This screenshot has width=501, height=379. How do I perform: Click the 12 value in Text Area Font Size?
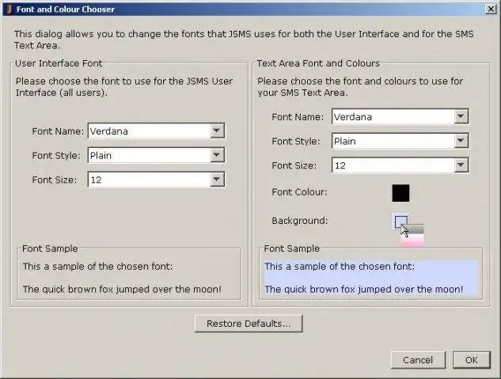pyautogui.click(x=393, y=165)
